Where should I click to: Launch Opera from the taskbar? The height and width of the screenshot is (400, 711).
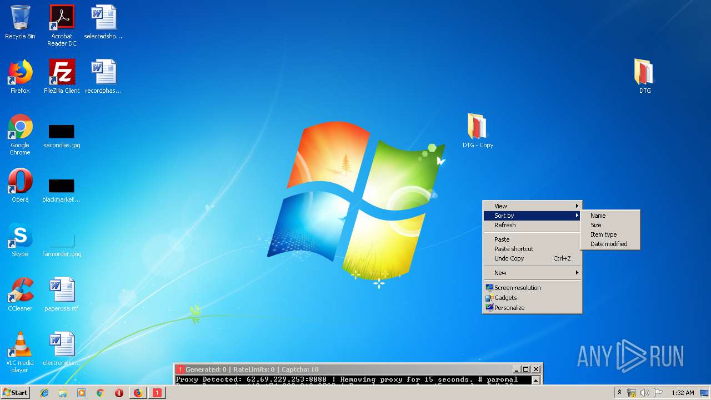coord(119,393)
